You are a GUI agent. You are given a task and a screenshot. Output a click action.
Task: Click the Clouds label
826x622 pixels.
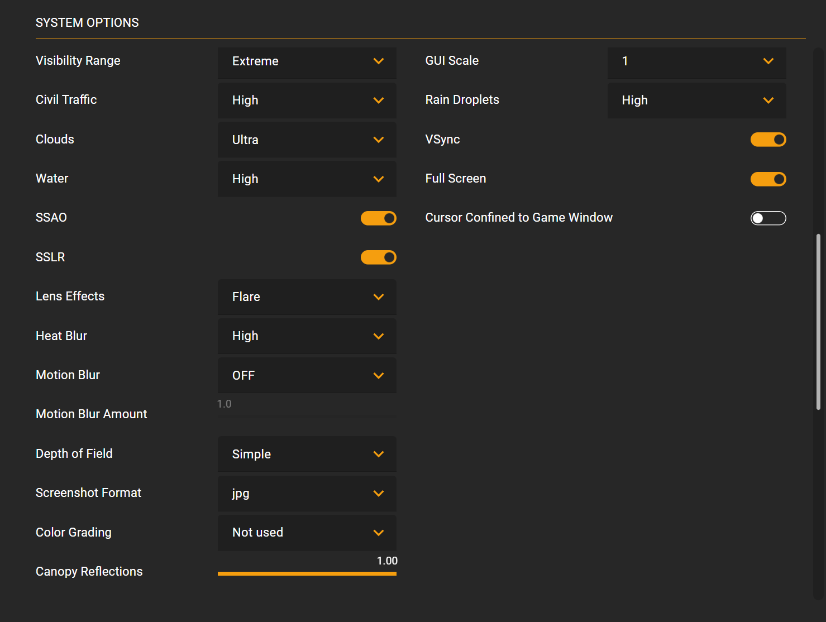(55, 140)
